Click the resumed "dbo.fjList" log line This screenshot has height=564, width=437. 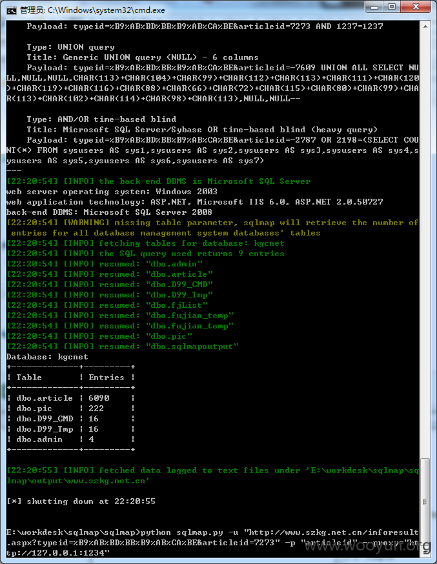tap(107, 305)
